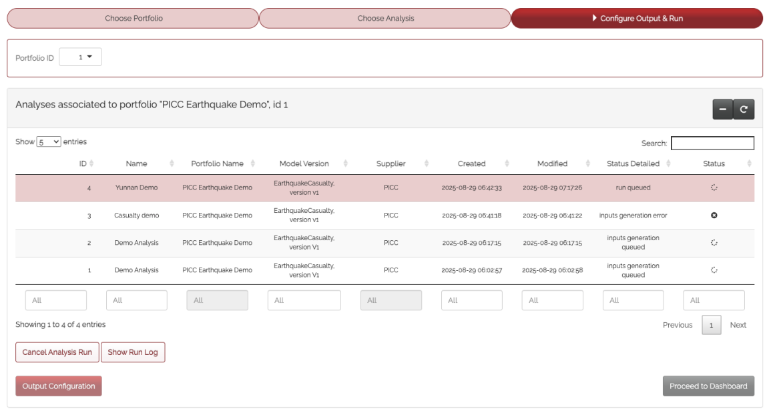Open the show entries count dropdown

tap(49, 142)
